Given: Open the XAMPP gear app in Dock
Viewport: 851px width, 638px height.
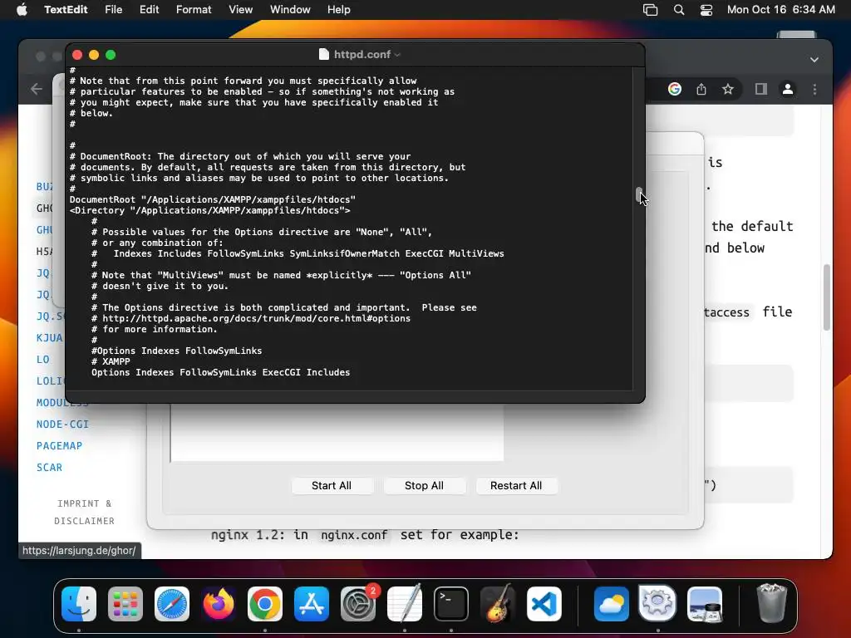Looking at the screenshot, I should [x=658, y=603].
